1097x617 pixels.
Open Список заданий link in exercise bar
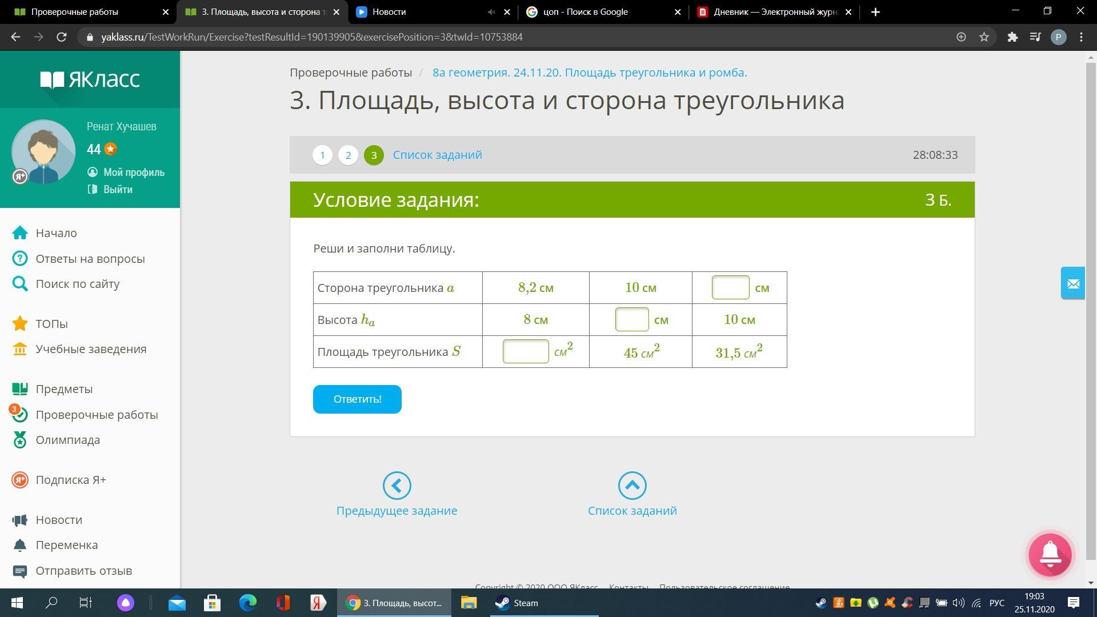click(x=437, y=155)
